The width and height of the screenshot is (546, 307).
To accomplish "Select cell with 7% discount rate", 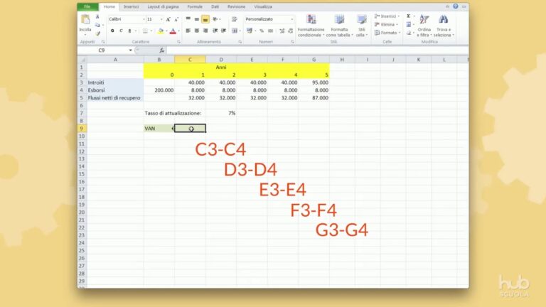I will [x=221, y=113].
